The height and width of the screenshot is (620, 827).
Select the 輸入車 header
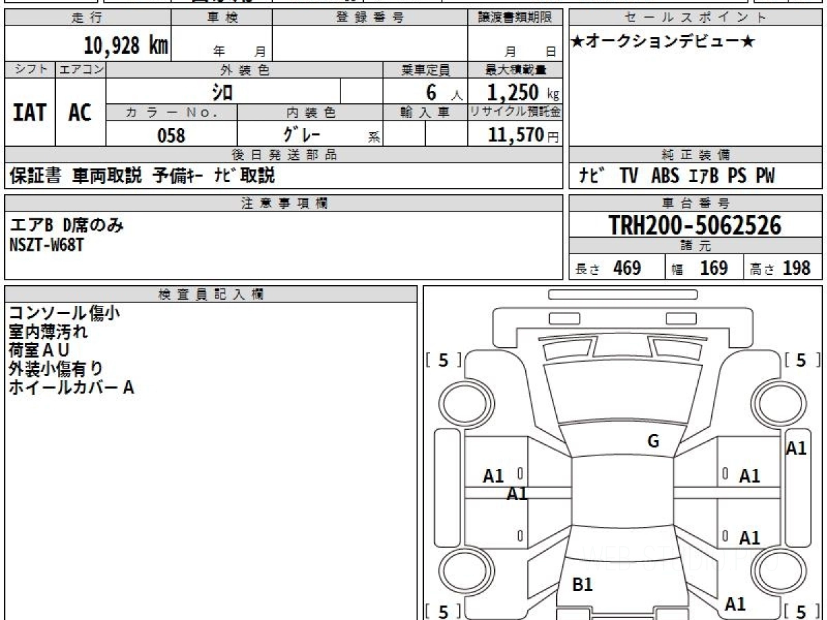pos(425,112)
